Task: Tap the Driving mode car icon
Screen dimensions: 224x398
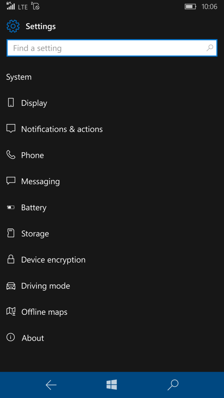Action: [10, 286]
